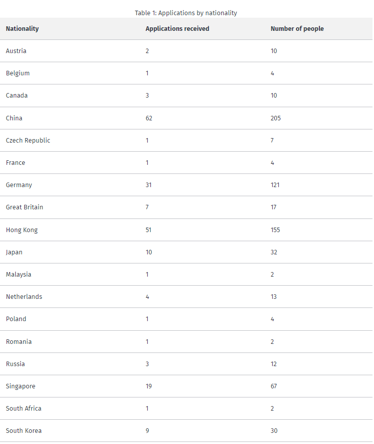The width and height of the screenshot is (374, 444).
Task: Click China's 205 people value
Action: [x=276, y=118]
